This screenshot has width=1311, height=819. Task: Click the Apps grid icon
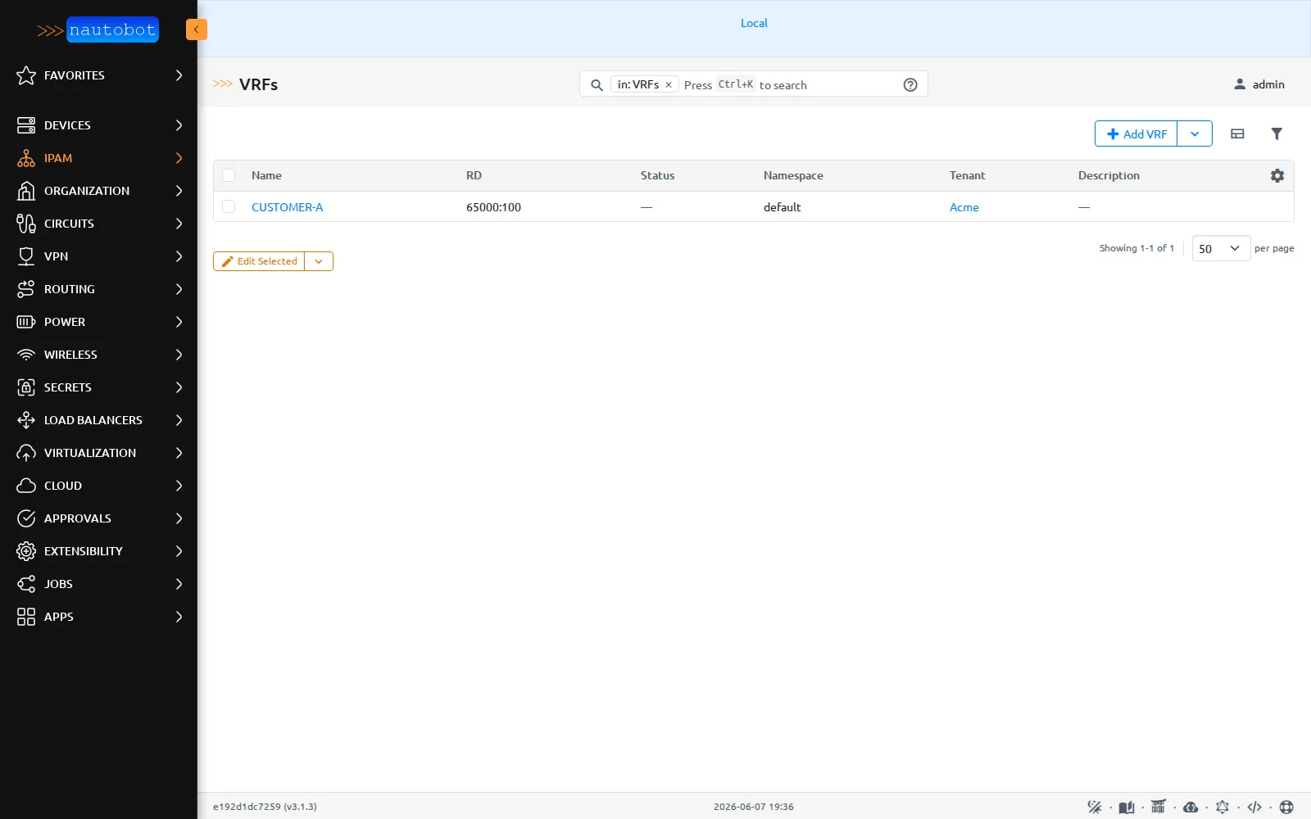coord(26,617)
